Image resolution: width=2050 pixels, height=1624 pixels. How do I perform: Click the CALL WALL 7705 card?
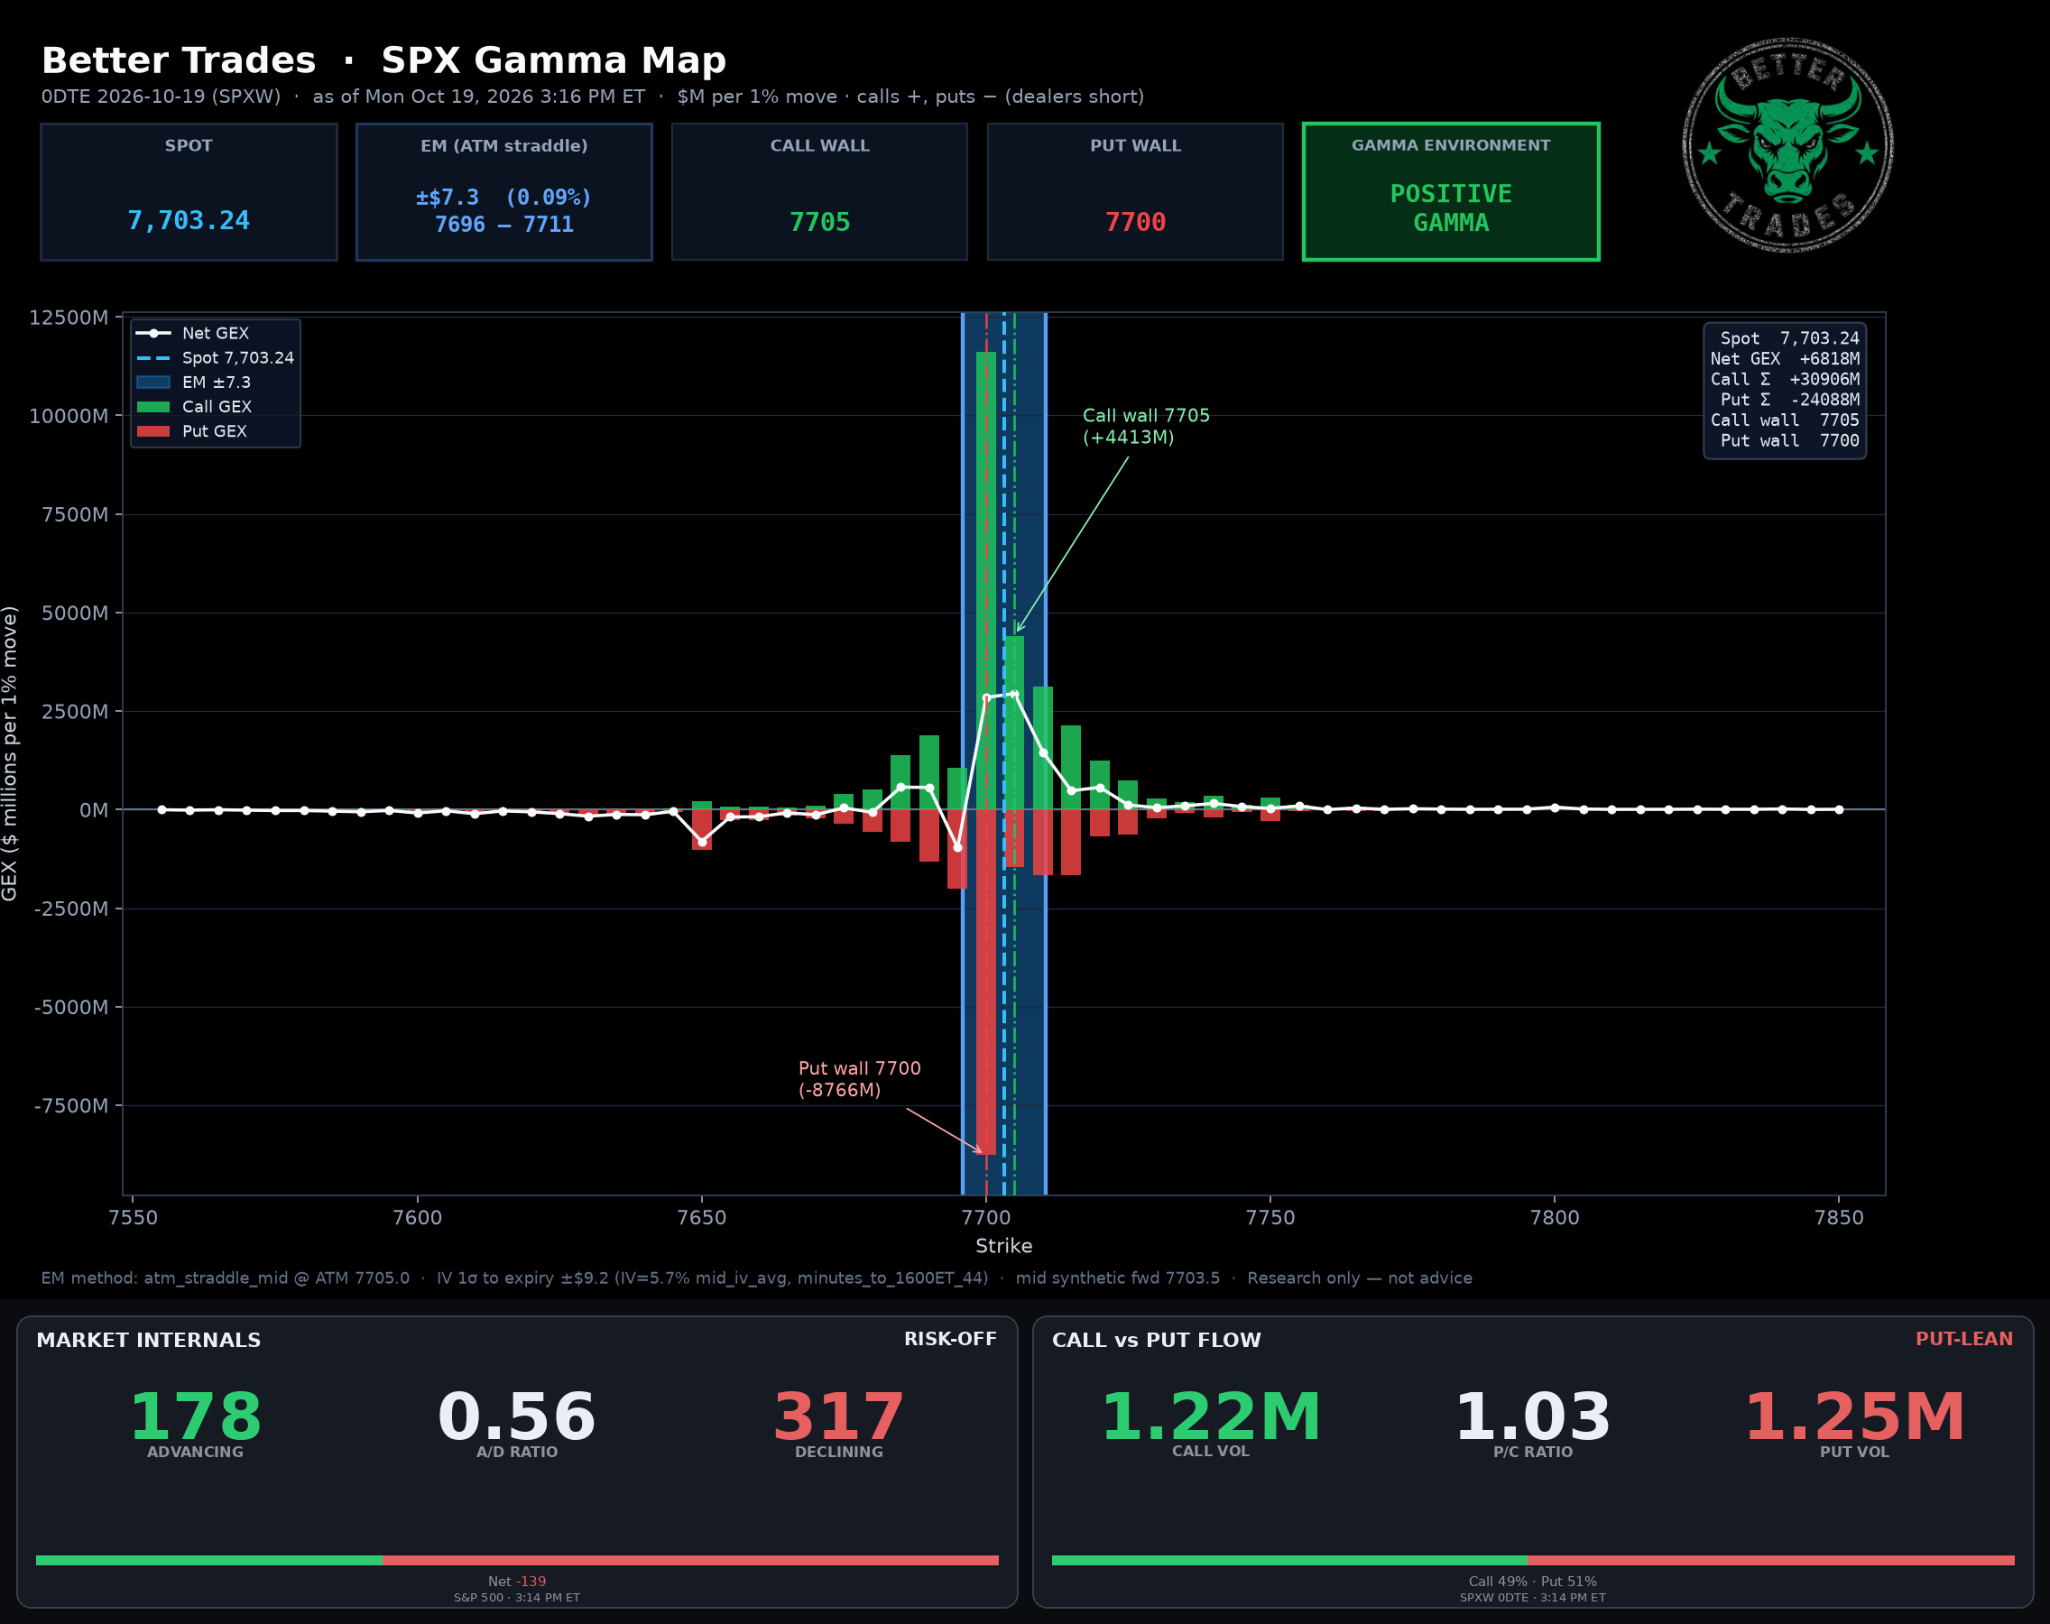tap(819, 191)
